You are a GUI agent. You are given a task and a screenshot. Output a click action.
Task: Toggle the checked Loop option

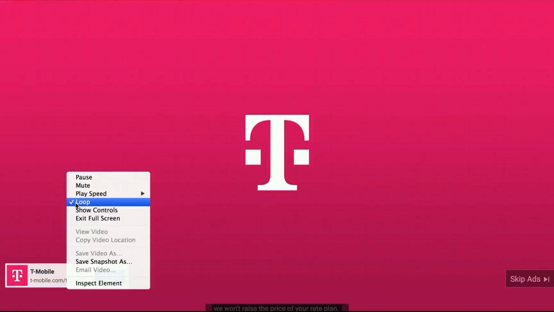point(108,202)
